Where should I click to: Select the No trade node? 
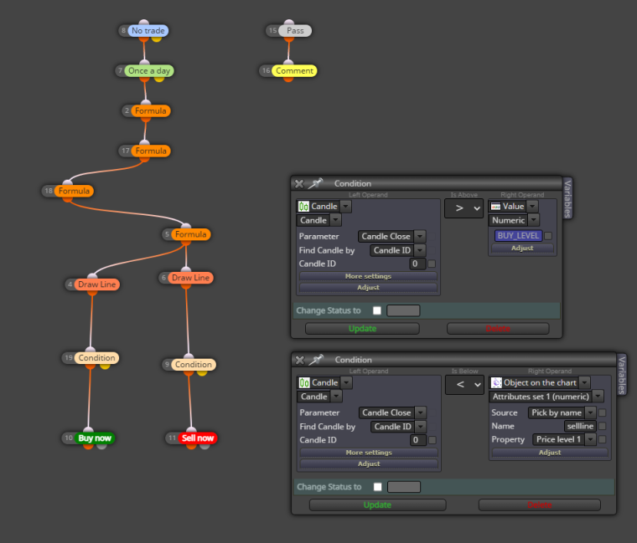click(148, 30)
